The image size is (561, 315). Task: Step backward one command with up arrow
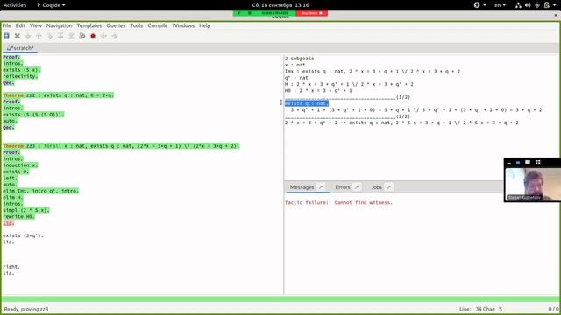point(39,36)
